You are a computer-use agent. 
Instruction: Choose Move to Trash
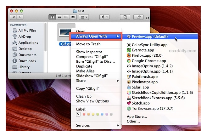tap(96, 44)
